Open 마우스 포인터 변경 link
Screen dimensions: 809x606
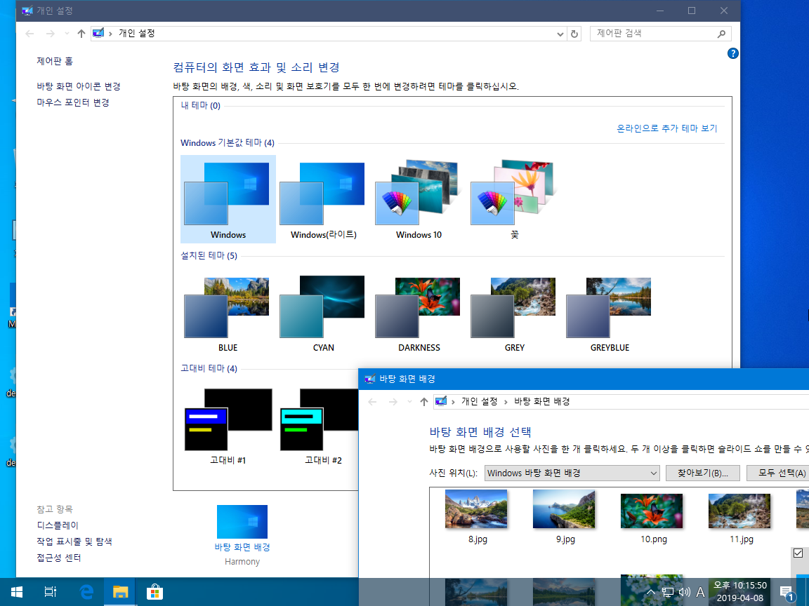coord(73,102)
